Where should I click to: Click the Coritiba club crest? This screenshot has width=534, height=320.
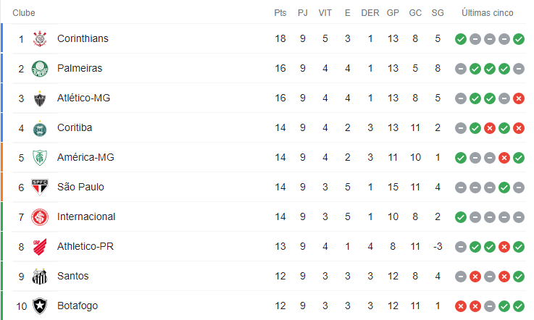[40, 128]
